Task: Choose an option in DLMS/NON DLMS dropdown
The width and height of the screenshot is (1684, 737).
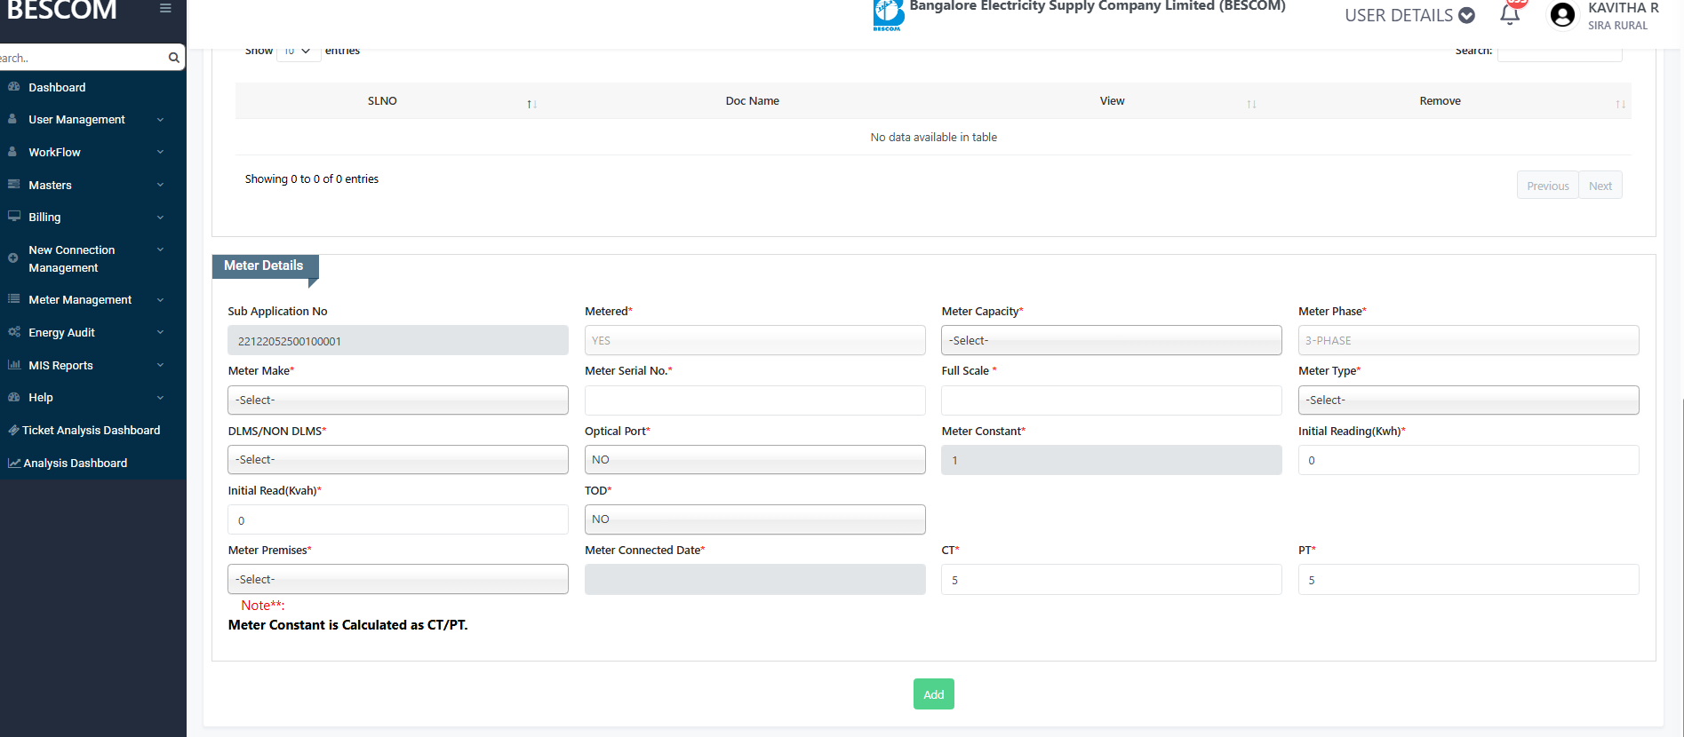Action: coord(397,460)
